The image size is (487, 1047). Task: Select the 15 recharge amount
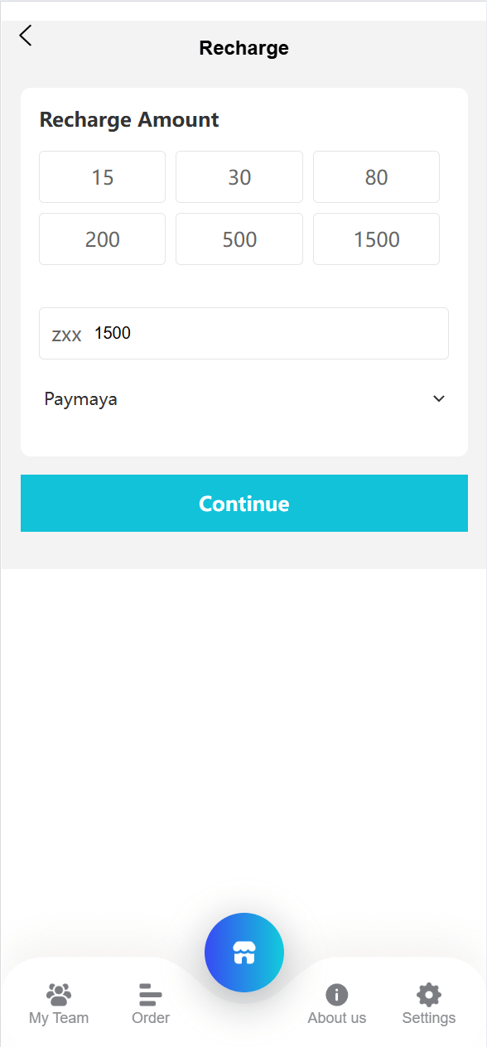[103, 177]
